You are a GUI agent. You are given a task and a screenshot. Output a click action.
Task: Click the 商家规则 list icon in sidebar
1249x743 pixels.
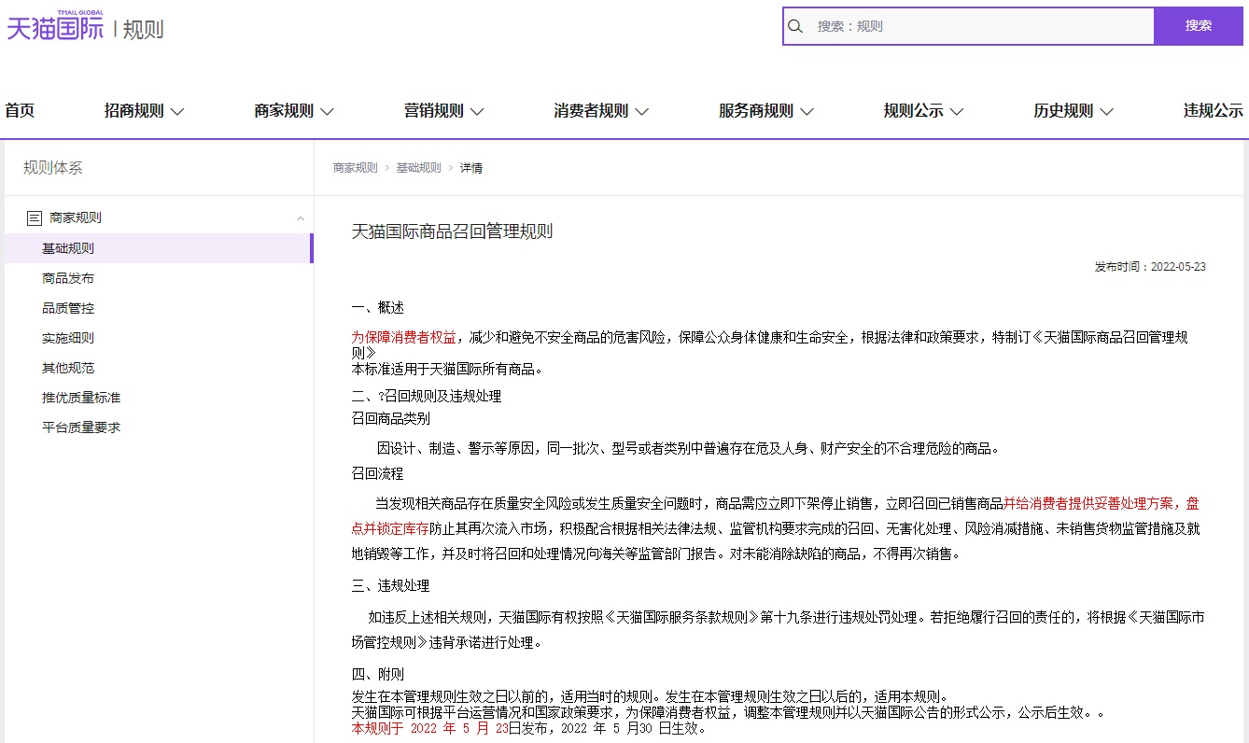(x=35, y=218)
